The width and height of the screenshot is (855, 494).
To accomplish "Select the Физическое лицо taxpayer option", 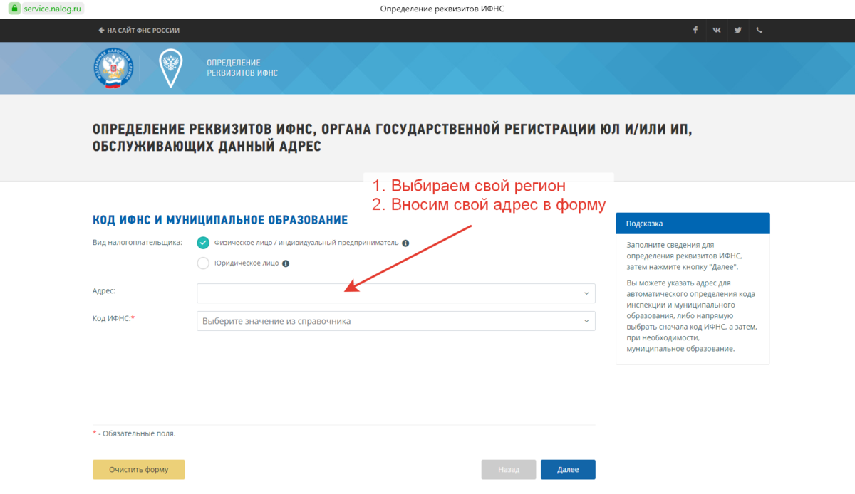I will pos(204,242).
